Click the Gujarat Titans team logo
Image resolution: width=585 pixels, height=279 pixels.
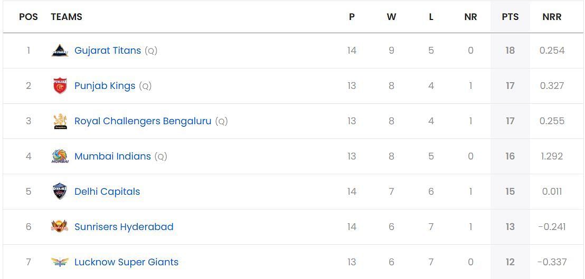(60, 51)
